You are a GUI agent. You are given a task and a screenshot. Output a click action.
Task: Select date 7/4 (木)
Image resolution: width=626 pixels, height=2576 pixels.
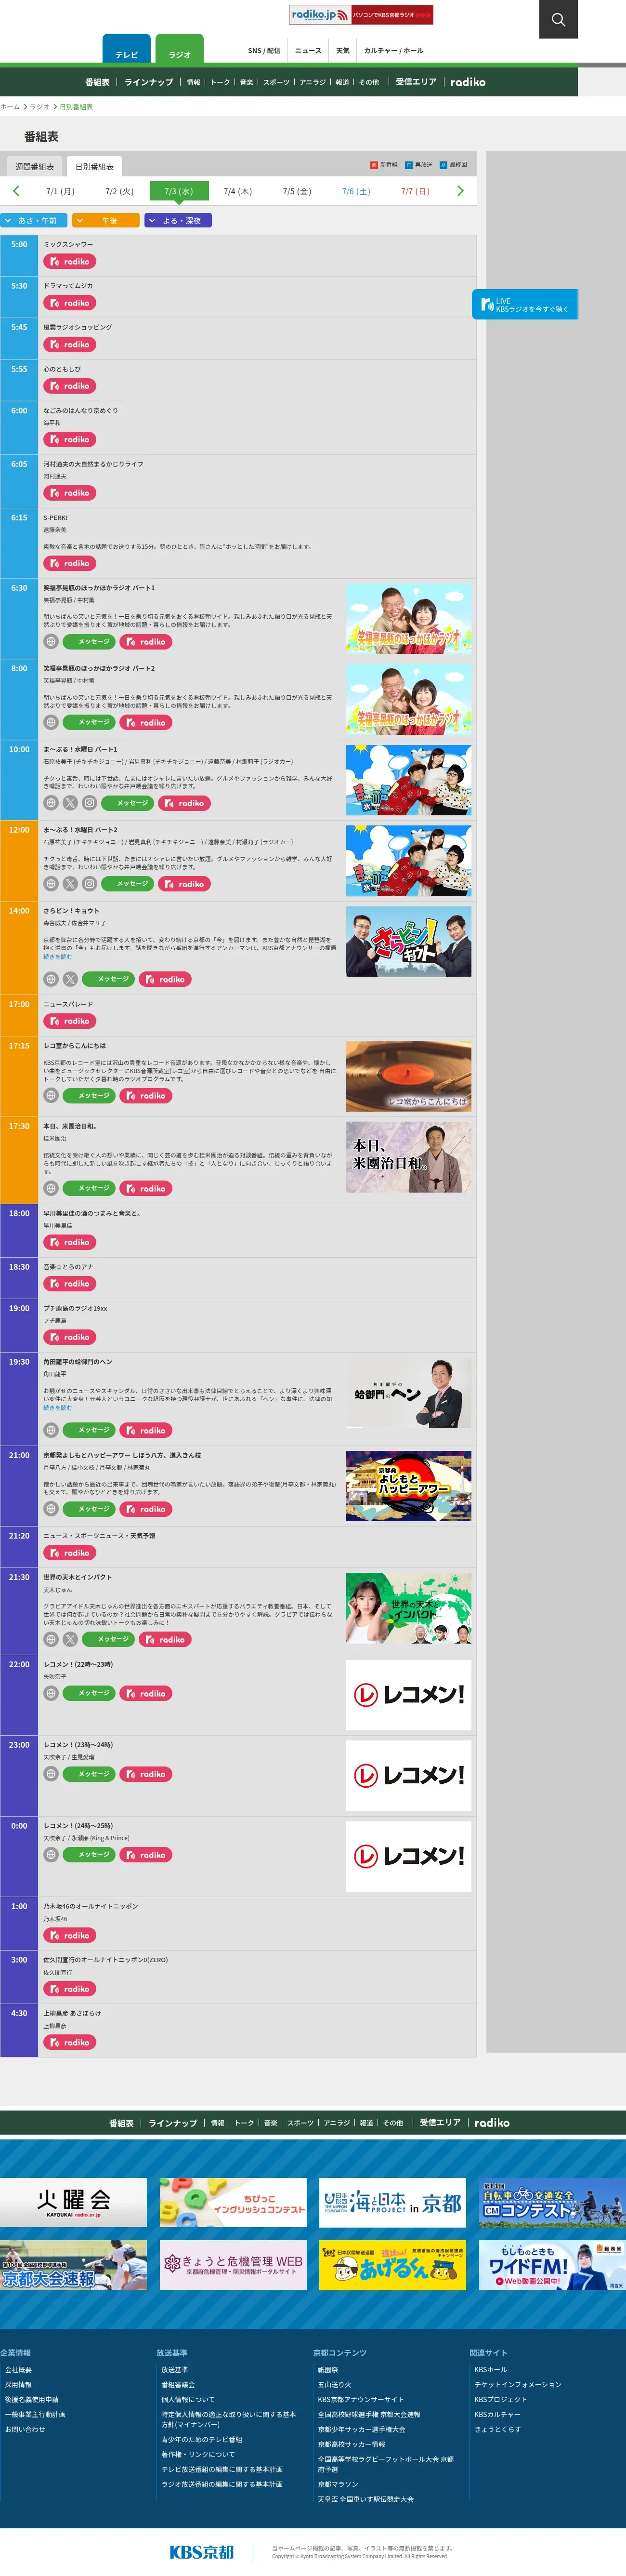[238, 191]
